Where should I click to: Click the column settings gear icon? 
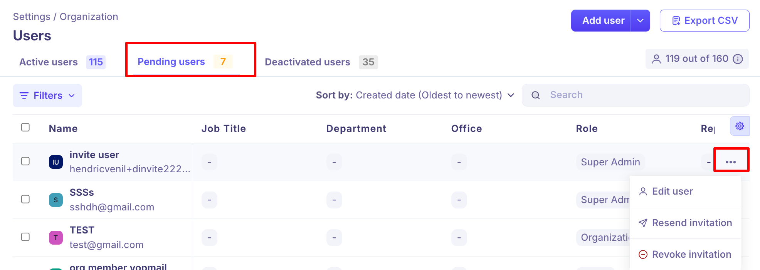[x=739, y=126]
